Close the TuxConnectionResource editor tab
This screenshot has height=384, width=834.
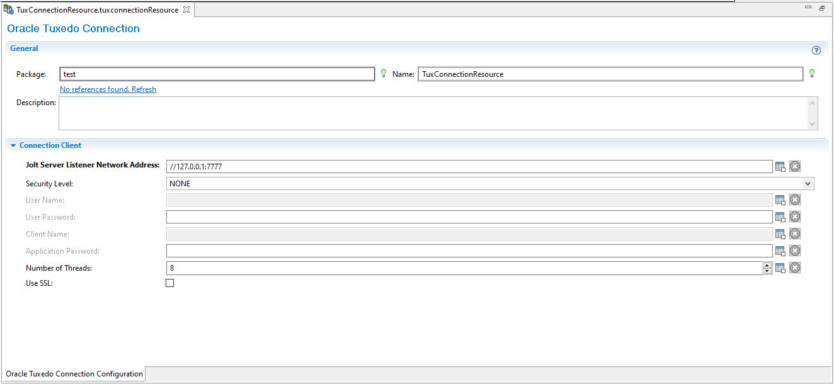click(186, 9)
